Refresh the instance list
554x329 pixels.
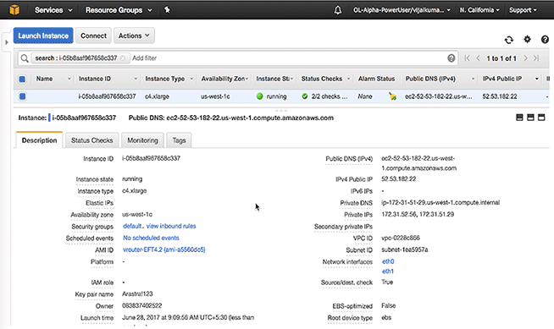(509, 40)
